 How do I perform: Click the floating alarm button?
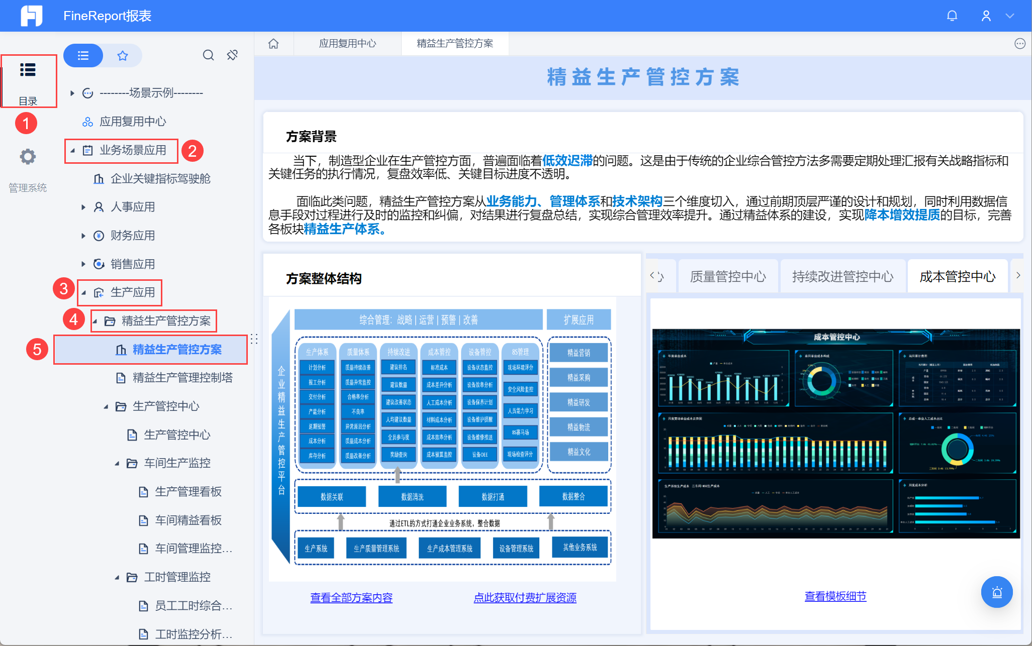click(x=996, y=592)
